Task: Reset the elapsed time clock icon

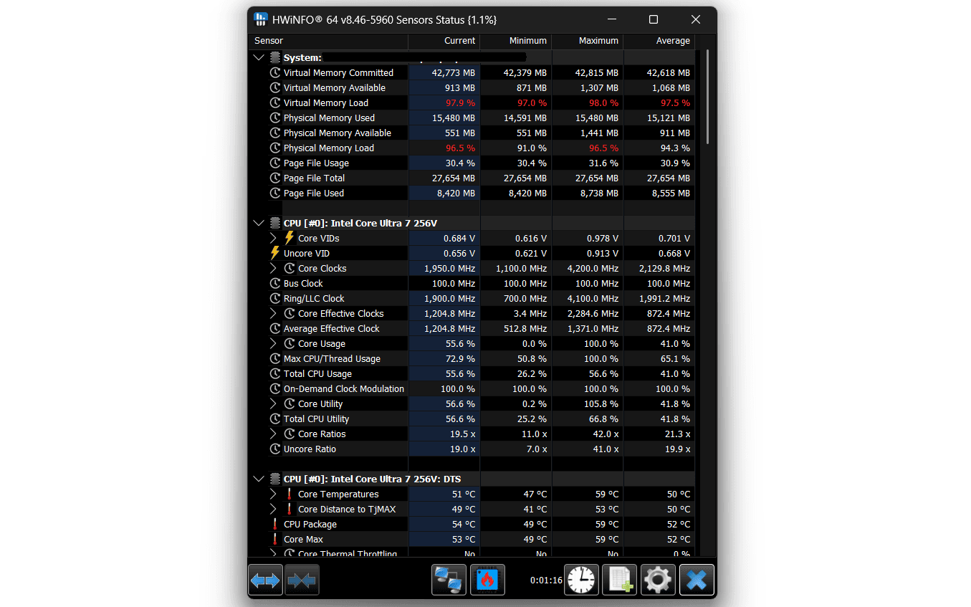Action: [x=581, y=580]
